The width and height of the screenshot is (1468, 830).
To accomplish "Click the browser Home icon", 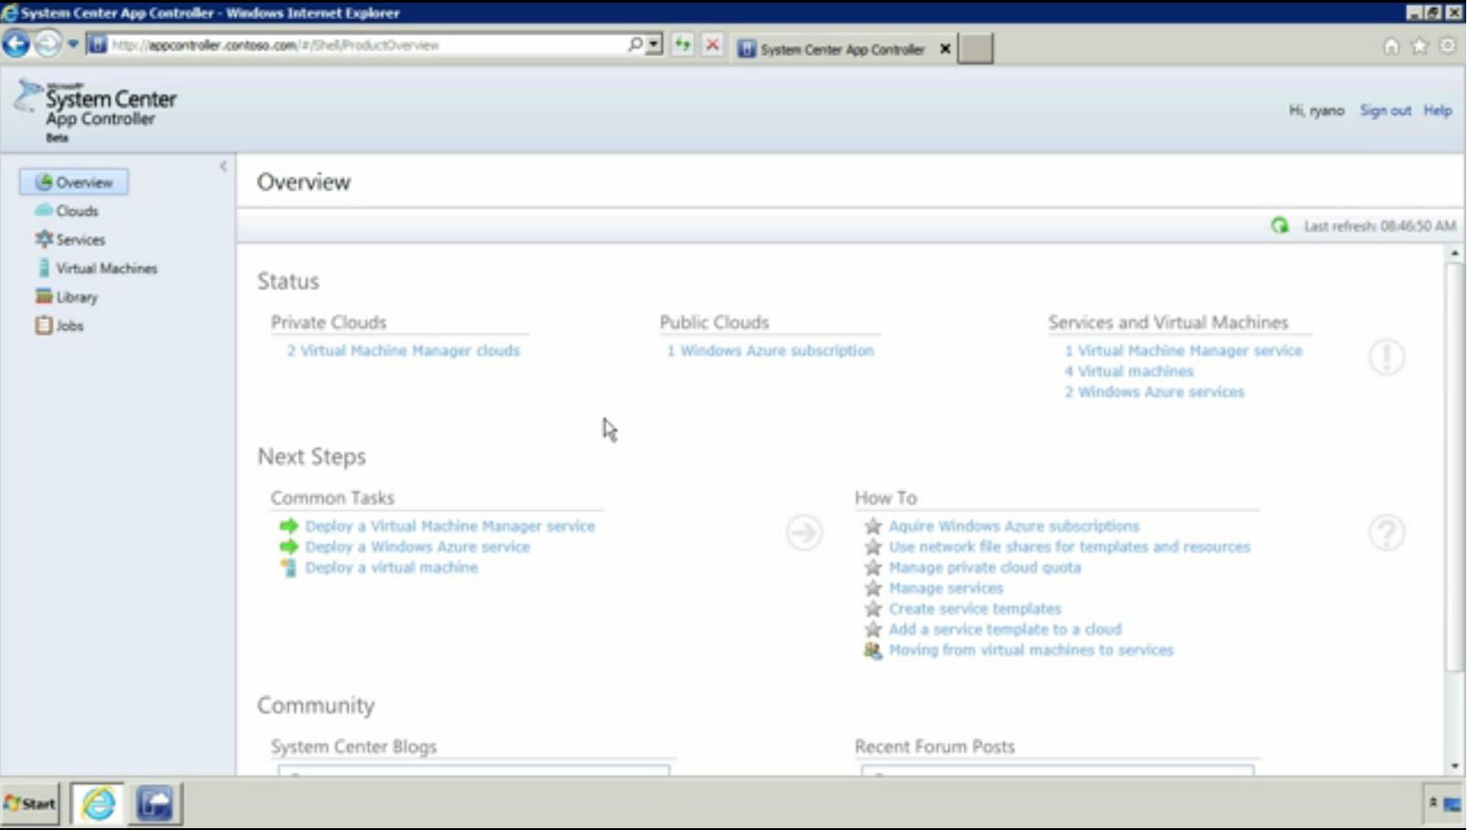I will click(1391, 46).
